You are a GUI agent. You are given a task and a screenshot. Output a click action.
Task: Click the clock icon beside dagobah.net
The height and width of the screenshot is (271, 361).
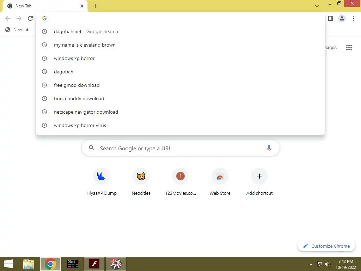(x=44, y=31)
